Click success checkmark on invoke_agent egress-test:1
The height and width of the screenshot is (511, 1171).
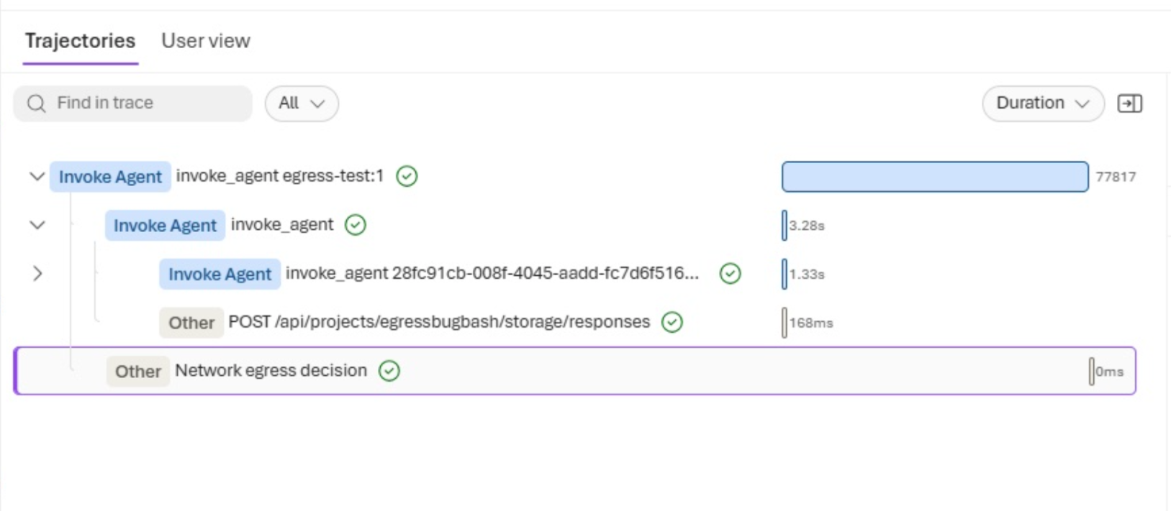(407, 176)
